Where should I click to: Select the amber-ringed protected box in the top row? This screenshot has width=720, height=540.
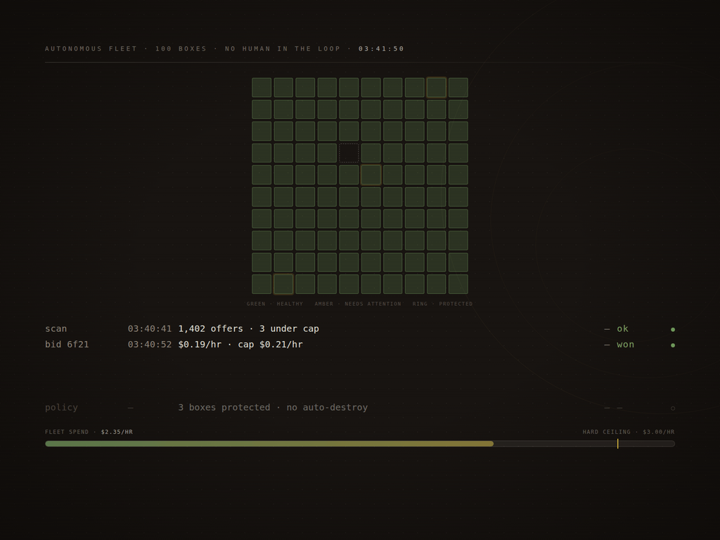[x=436, y=87]
